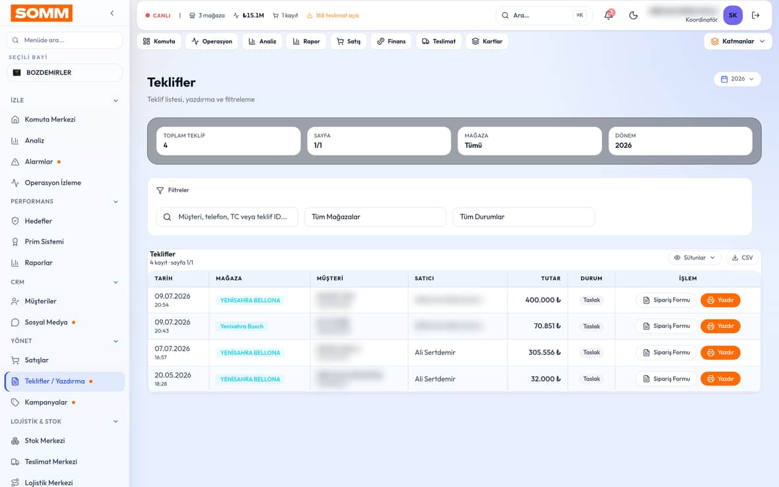This screenshot has height=487, width=779.
Task: Open Analiz in sidebar
Action: coord(65,141)
